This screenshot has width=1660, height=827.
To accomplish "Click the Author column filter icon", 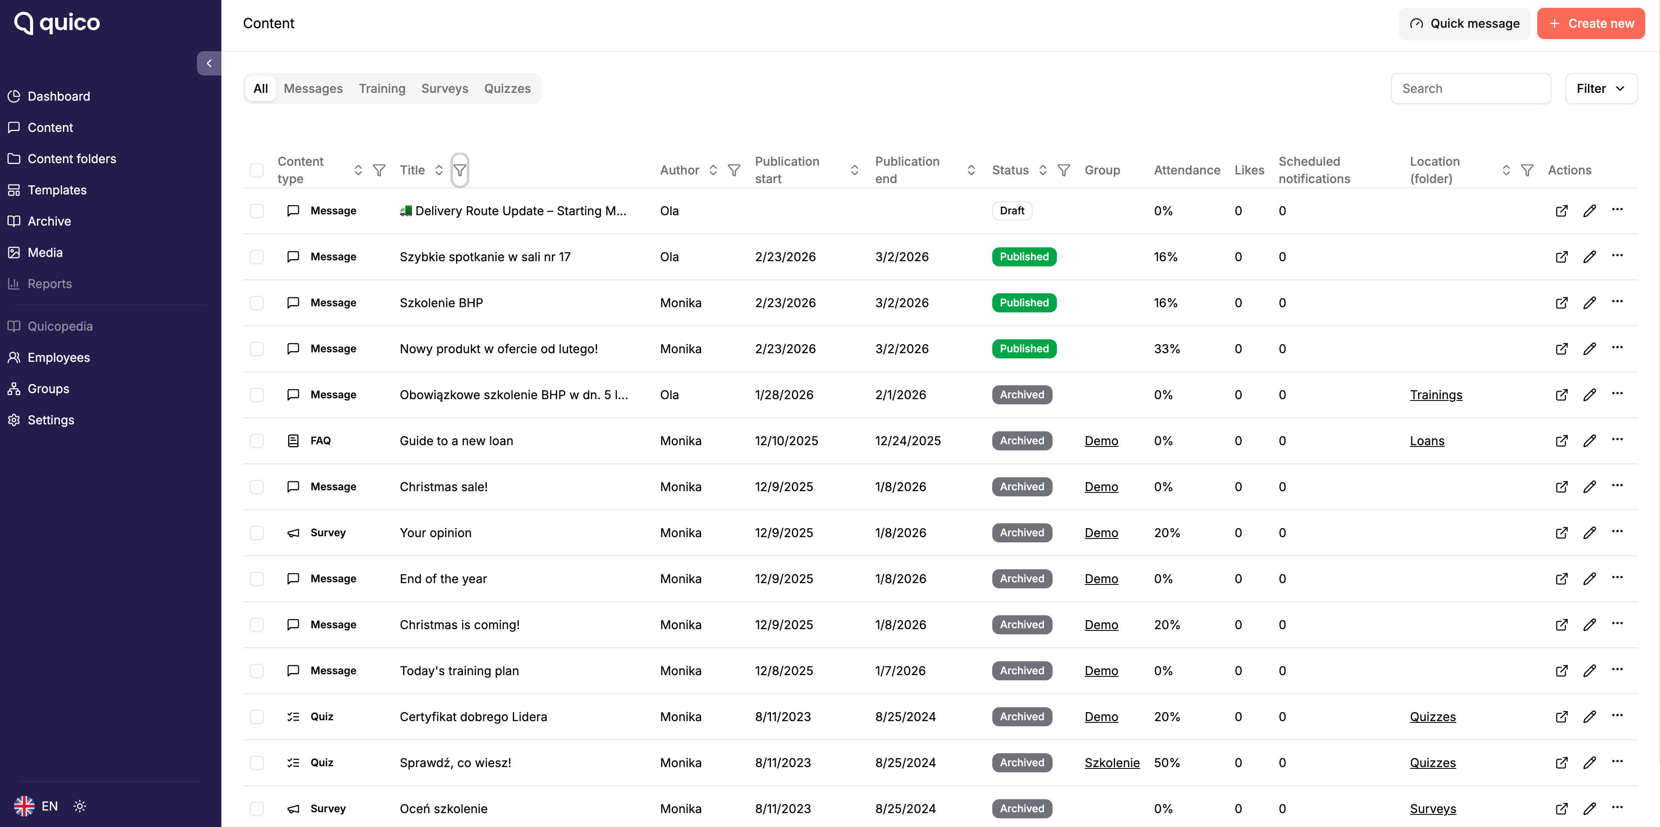I will (733, 170).
